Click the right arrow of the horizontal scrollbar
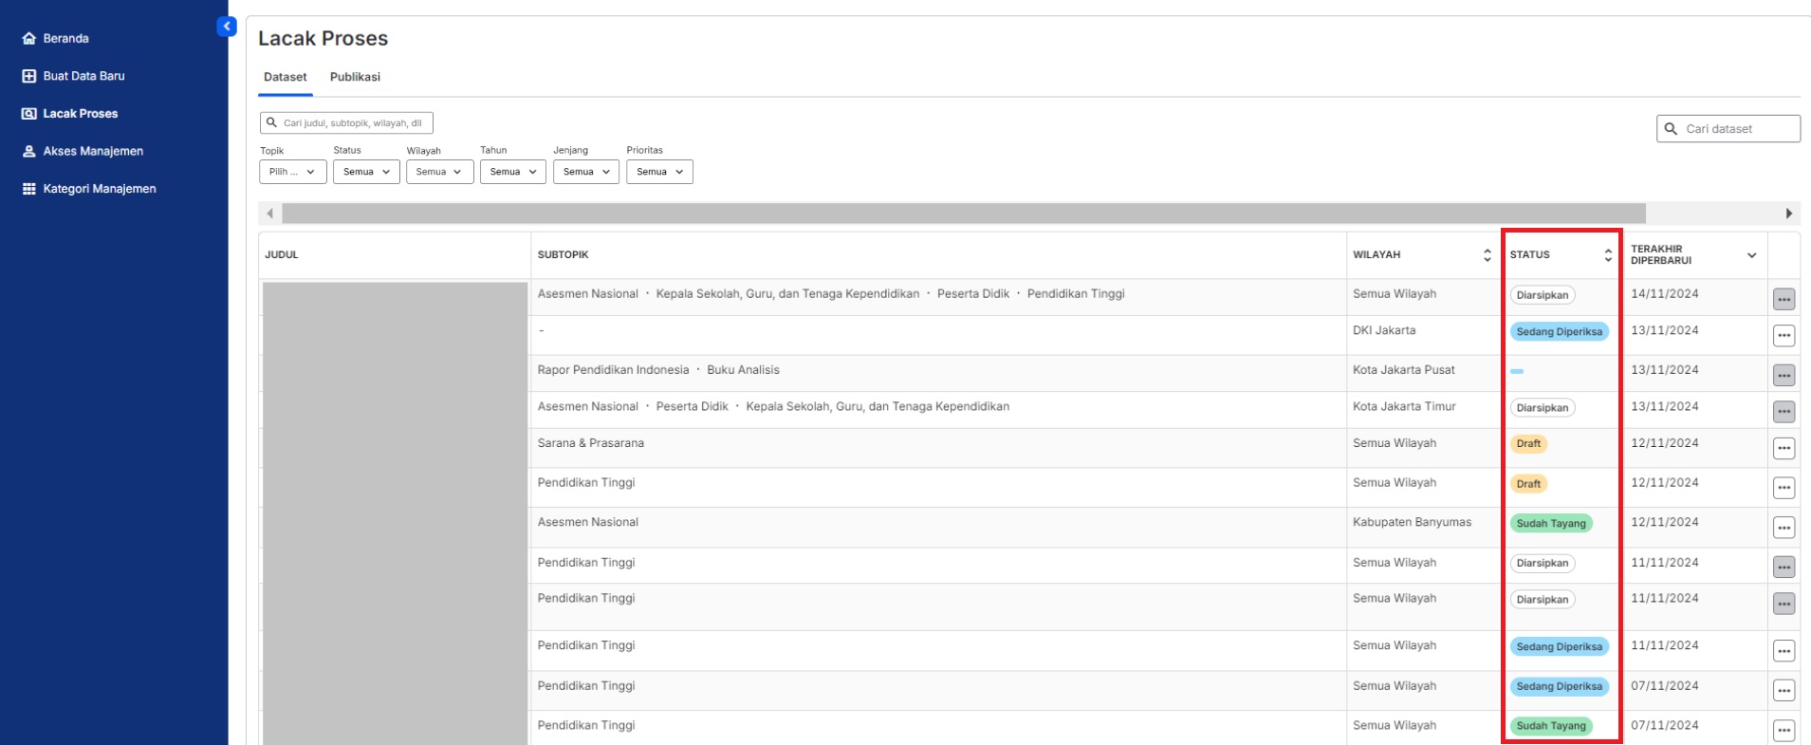 pyautogui.click(x=1789, y=214)
